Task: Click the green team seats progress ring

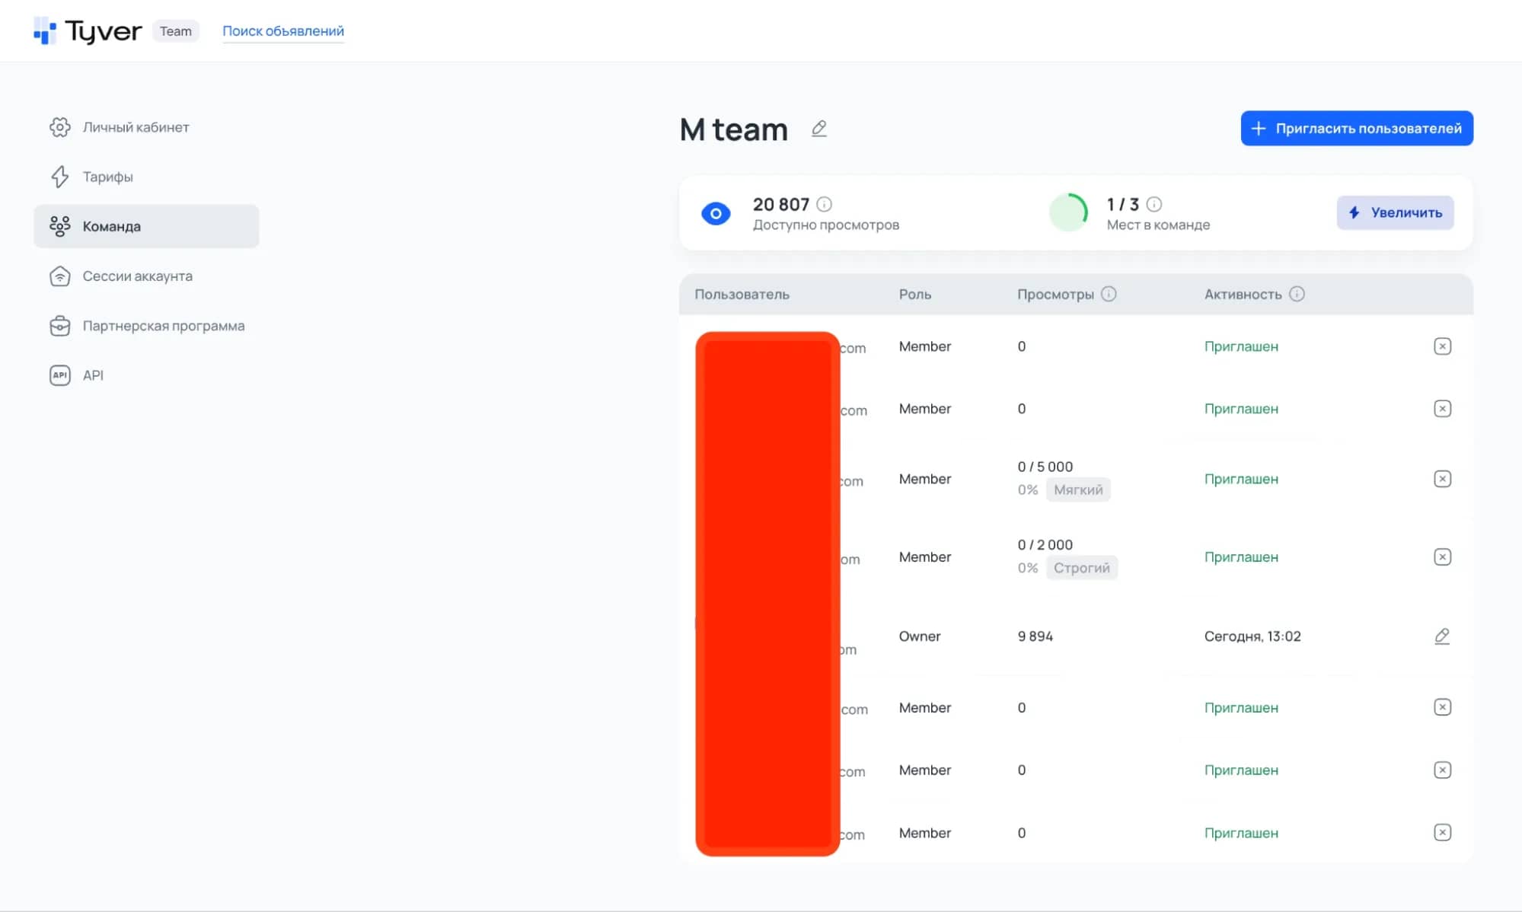Action: [x=1069, y=212]
